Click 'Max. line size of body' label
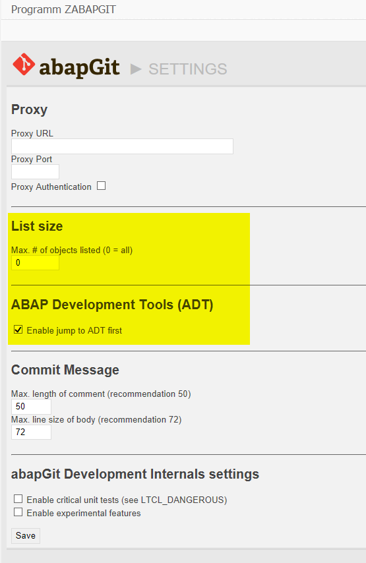 [x=96, y=420]
